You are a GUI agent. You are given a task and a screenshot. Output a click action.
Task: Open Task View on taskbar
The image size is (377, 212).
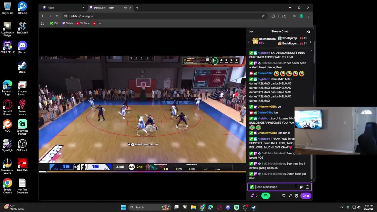point(176,207)
